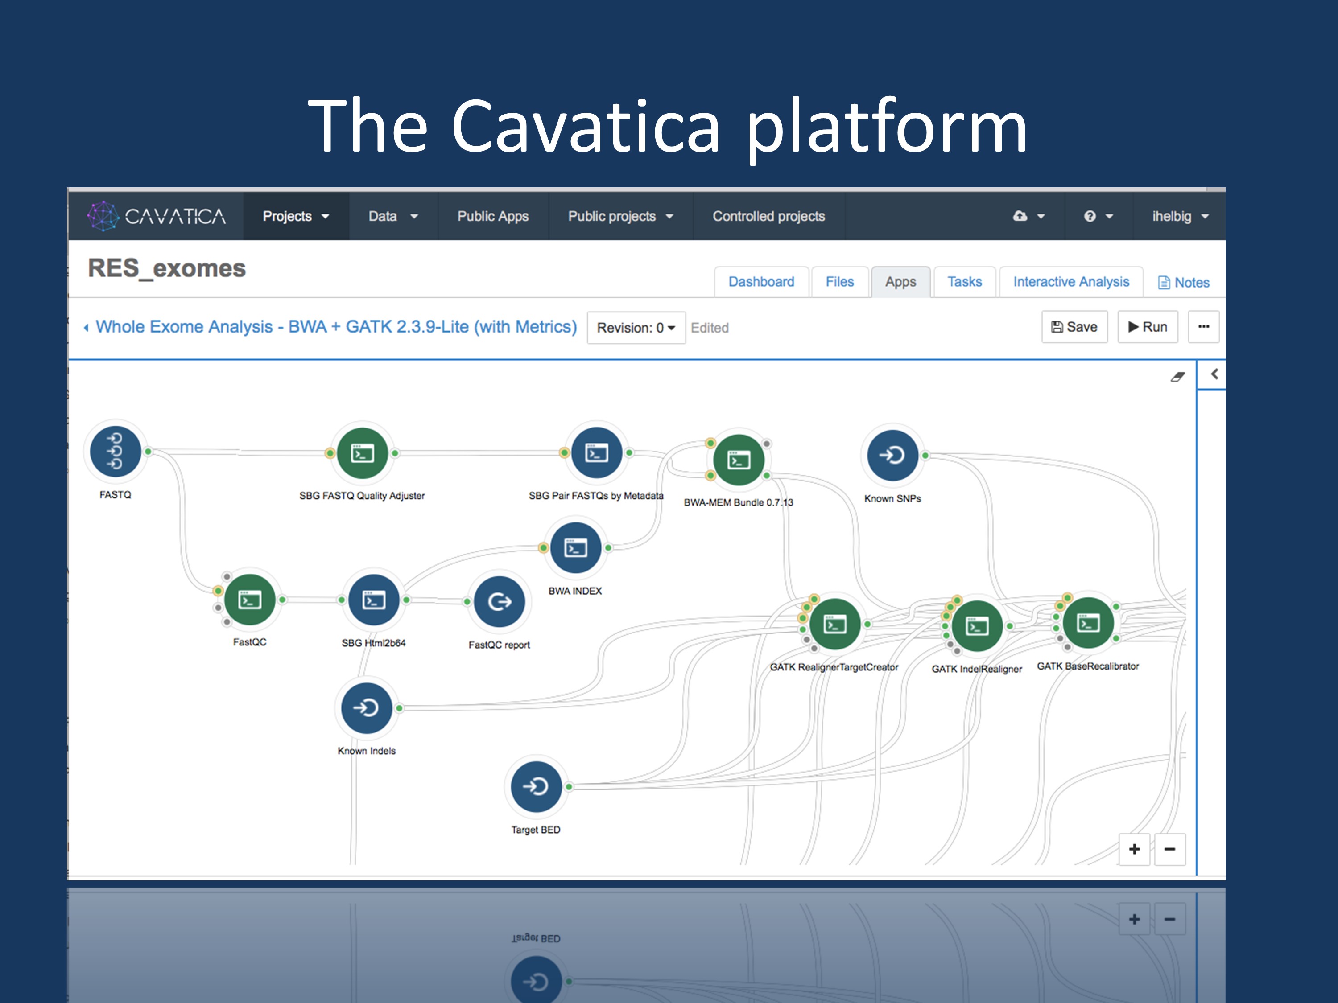Click the GATK RealignerTargetCreator label

[834, 667]
